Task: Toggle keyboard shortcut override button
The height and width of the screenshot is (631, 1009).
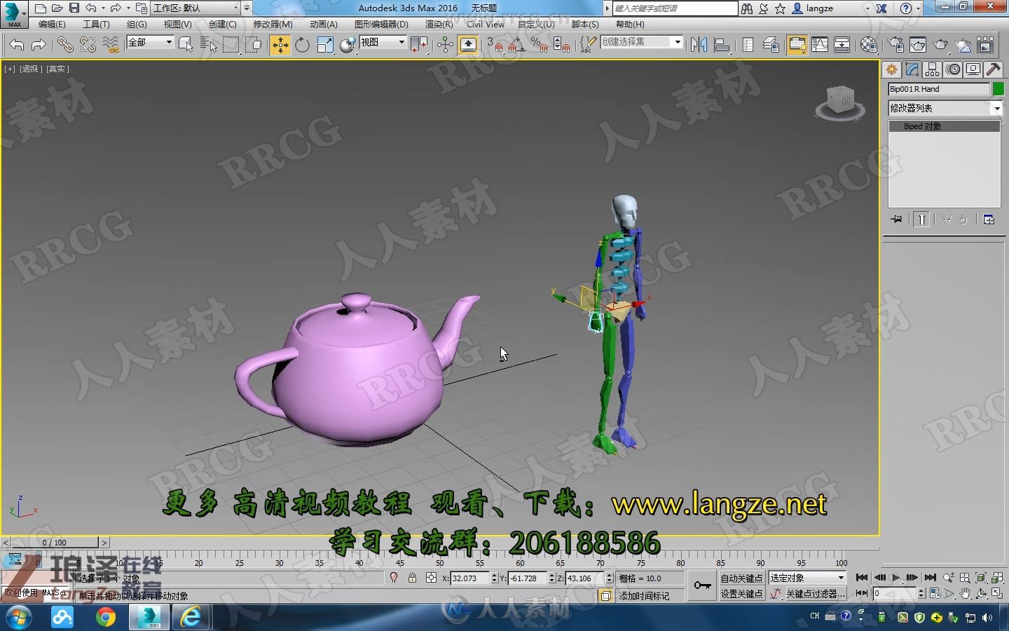Action: [468, 45]
